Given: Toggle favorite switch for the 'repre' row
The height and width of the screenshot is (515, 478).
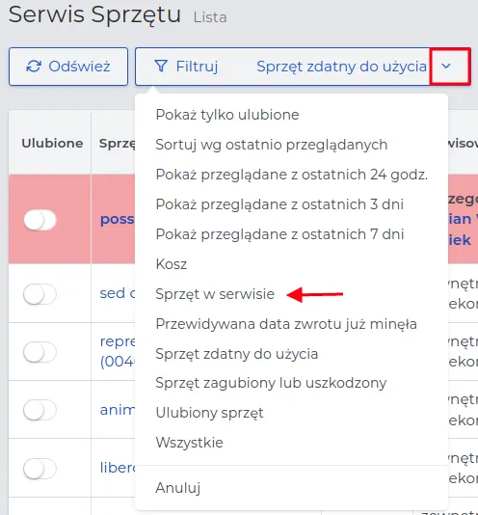Looking at the screenshot, I should pos(40,352).
